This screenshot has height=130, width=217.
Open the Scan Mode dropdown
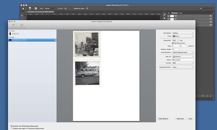tap(183, 33)
